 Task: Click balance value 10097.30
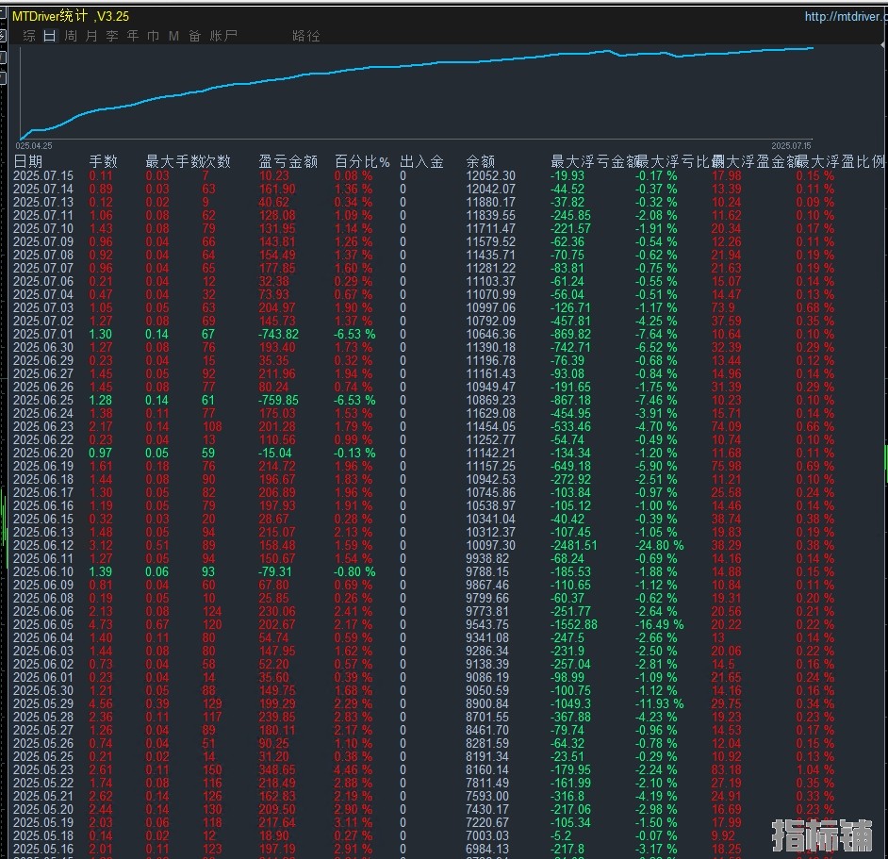(x=490, y=546)
